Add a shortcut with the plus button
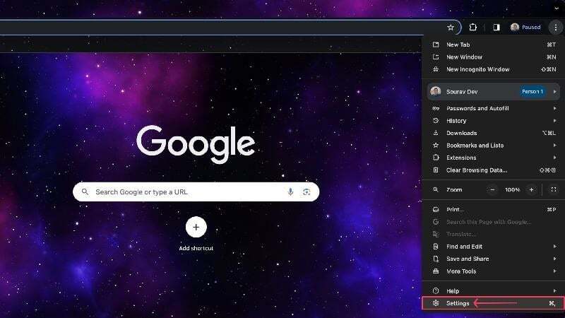The width and height of the screenshot is (565, 318). click(196, 227)
